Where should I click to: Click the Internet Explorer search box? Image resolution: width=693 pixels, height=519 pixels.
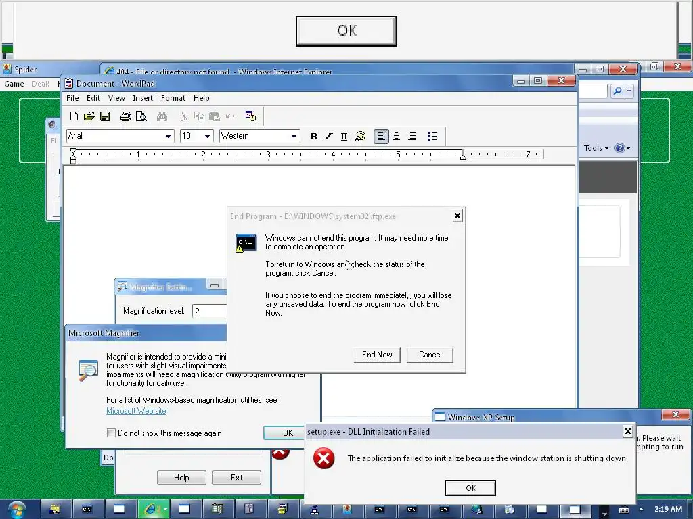coord(594,91)
